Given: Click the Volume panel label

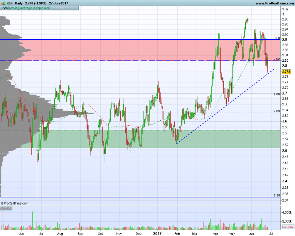Looking at the screenshot, I should click(6, 208).
